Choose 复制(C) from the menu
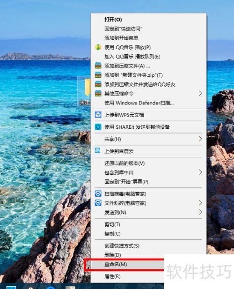 pos(148,234)
